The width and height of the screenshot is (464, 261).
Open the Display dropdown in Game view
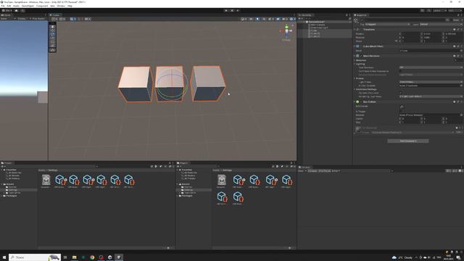click(x=22, y=19)
